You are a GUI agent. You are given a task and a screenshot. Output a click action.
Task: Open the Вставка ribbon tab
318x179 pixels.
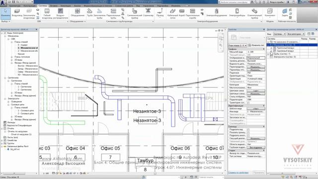coord(54,5)
